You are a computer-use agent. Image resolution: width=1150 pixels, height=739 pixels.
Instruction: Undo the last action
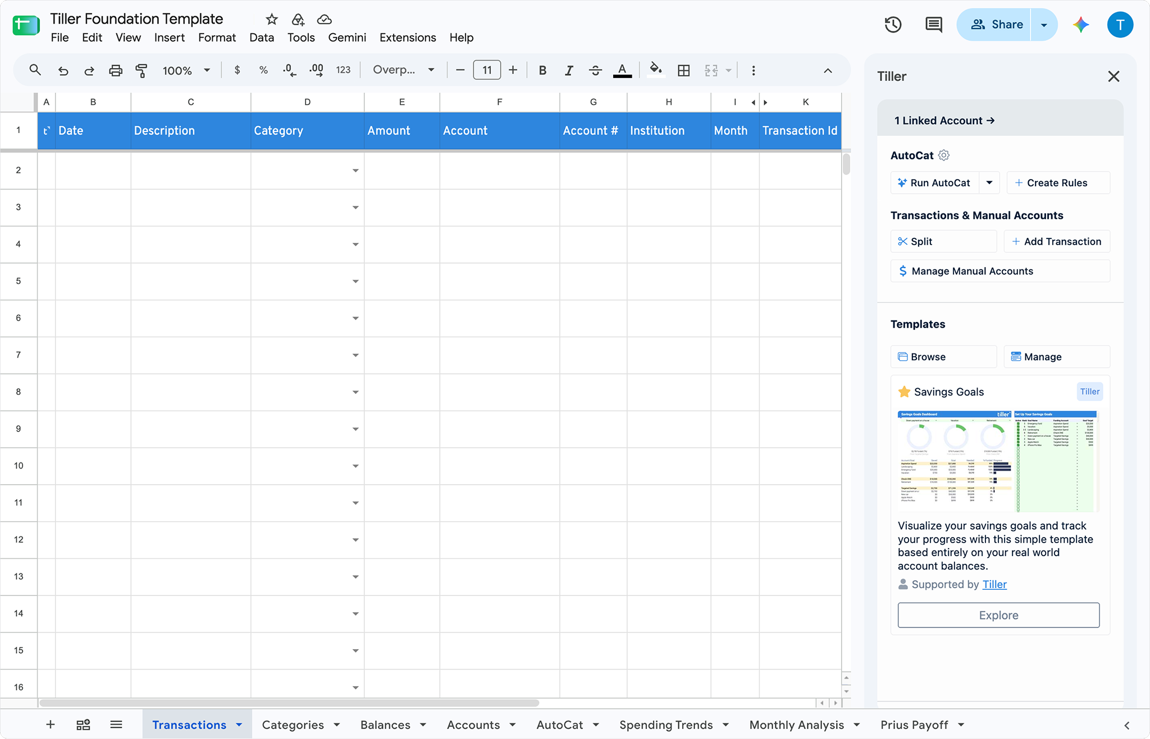[x=63, y=71]
